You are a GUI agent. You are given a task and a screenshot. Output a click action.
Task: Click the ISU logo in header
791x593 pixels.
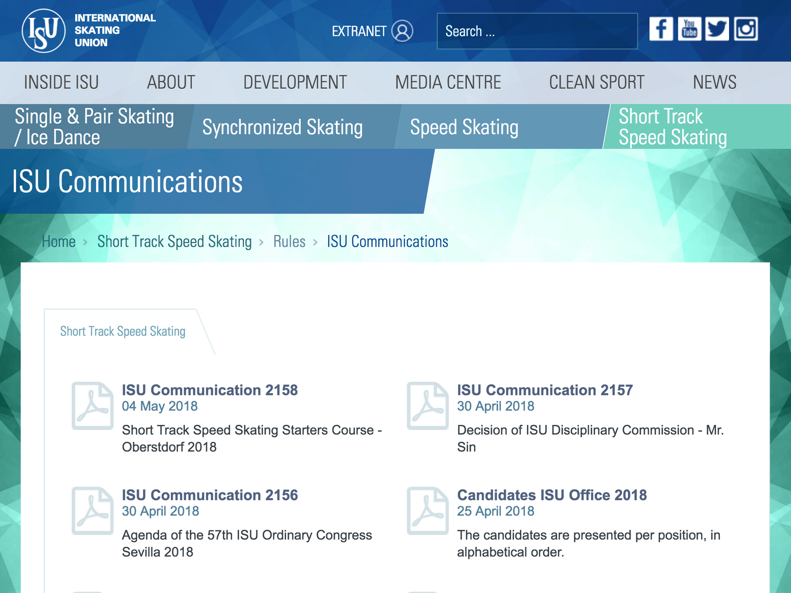(x=43, y=30)
